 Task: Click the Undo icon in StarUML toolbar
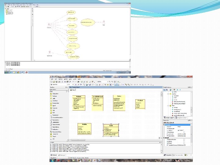tap(73, 82)
